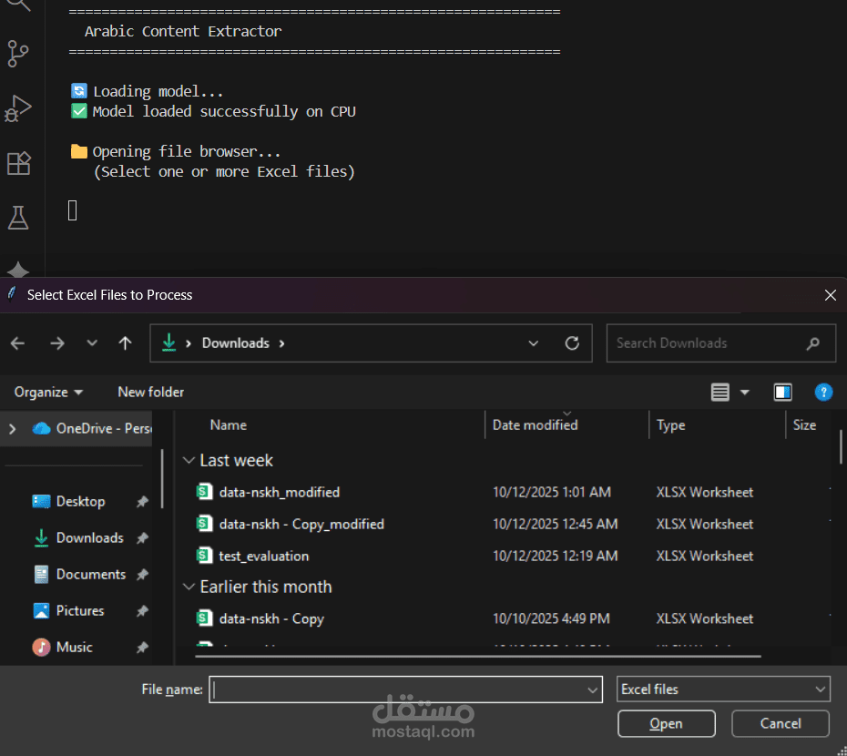Open previous locations dropdown in address bar
The height and width of the screenshot is (756, 847).
533,343
